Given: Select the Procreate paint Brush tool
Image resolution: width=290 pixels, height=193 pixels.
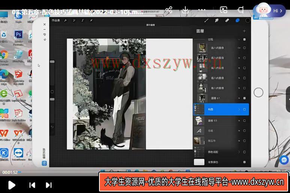Looking at the screenshot, I should point(206,21).
